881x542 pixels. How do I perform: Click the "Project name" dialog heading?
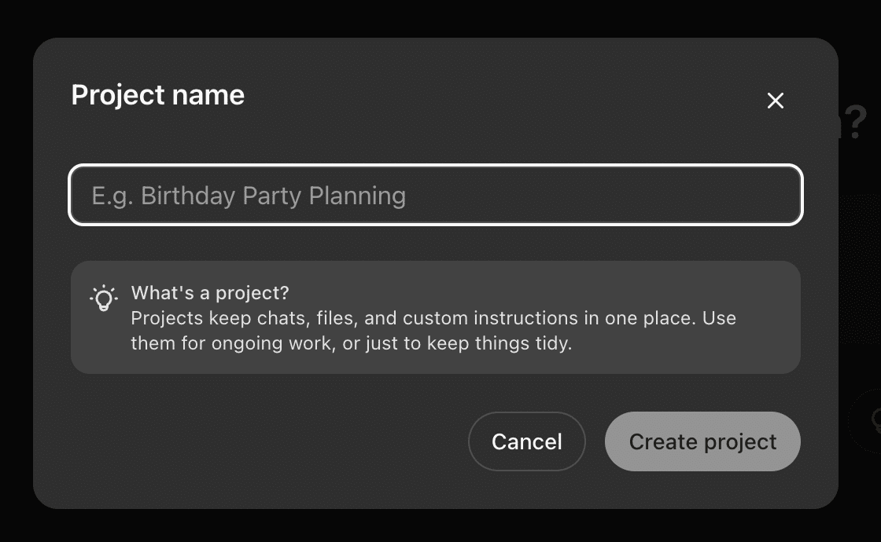(158, 95)
